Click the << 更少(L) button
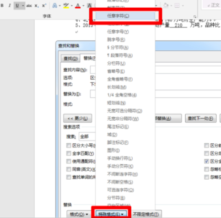221x218 pixels. pyautogui.click(x=78, y=118)
